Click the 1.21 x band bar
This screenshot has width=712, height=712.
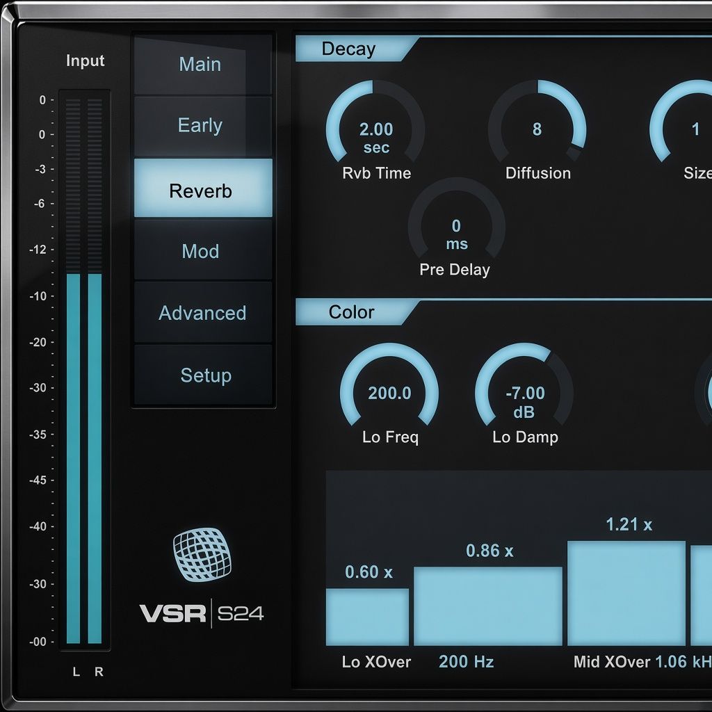(626, 593)
